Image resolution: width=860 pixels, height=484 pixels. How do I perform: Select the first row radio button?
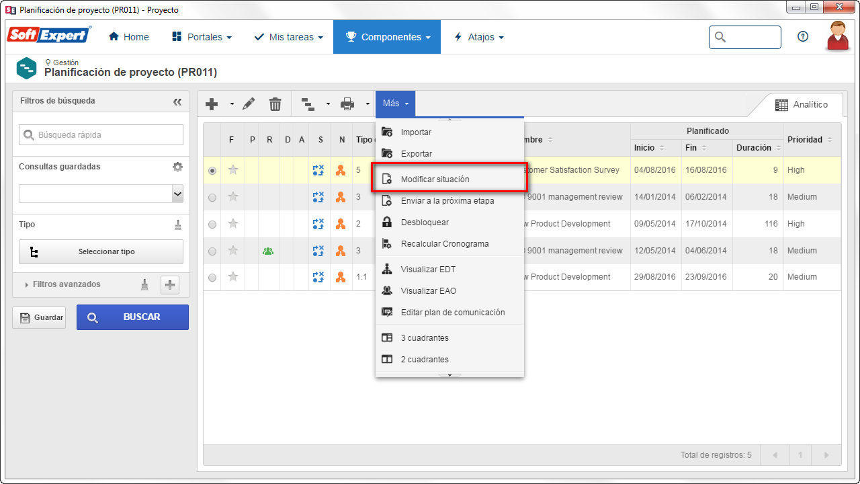click(x=212, y=171)
